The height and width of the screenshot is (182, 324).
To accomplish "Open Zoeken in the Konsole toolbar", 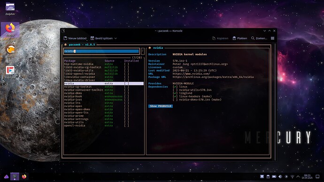I will click(x=259, y=38).
